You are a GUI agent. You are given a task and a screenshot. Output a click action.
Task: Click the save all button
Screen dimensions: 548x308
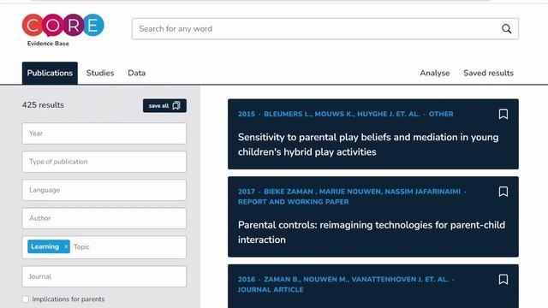[164, 106]
